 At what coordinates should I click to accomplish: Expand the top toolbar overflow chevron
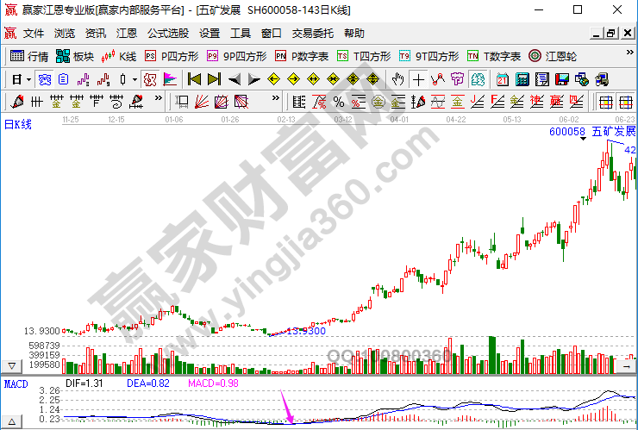click(630, 53)
